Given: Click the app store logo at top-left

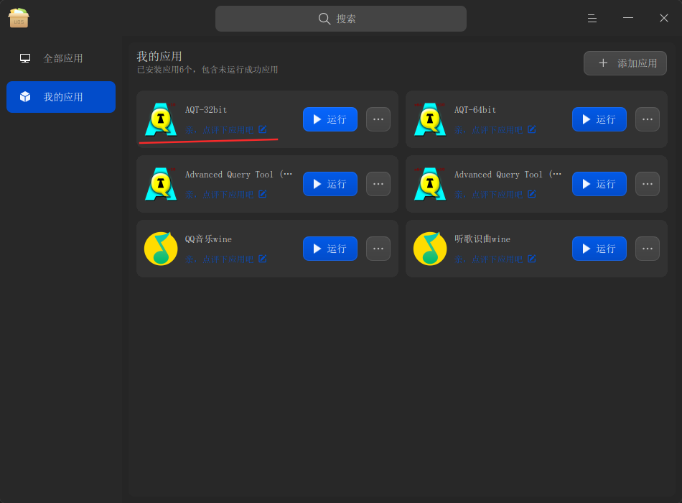Looking at the screenshot, I should click(x=18, y=18).
